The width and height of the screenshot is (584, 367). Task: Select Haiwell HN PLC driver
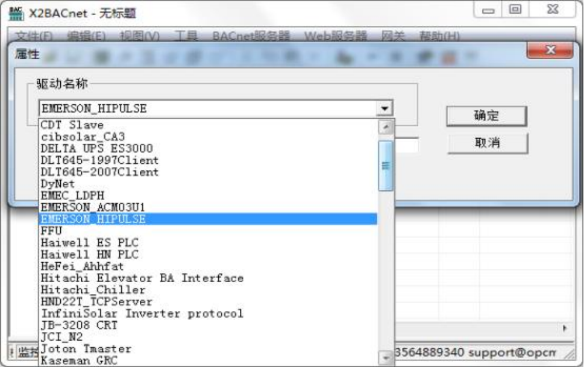pyautogui.click(x=208, y=255)
